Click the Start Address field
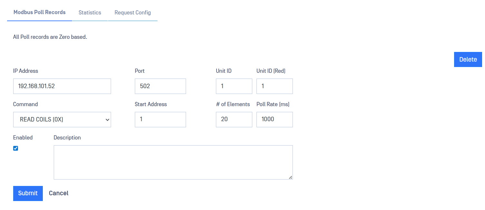 [160, 120]
